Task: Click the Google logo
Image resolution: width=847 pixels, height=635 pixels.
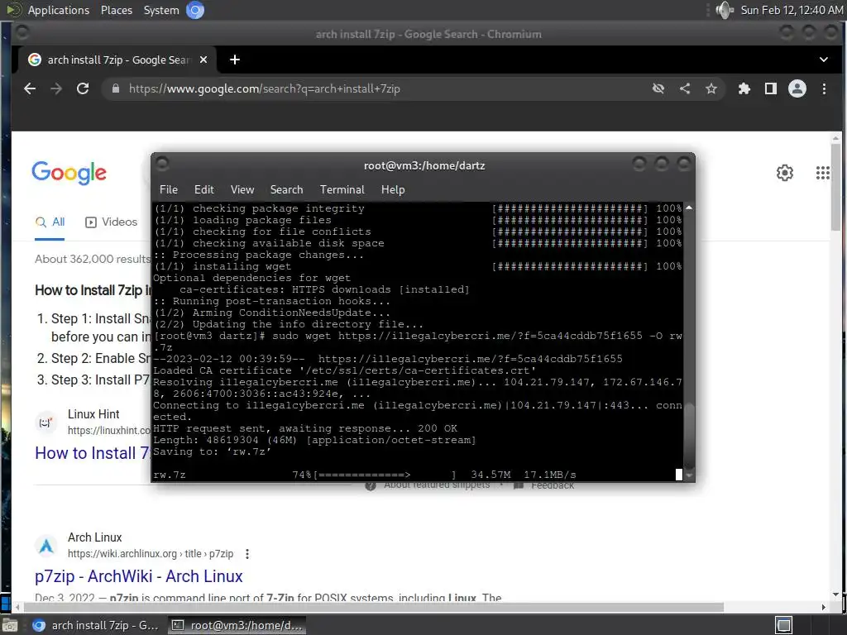Action: click(69, 173)
